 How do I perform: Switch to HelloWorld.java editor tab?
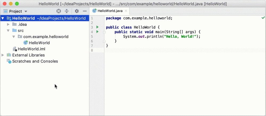(110, 11)
